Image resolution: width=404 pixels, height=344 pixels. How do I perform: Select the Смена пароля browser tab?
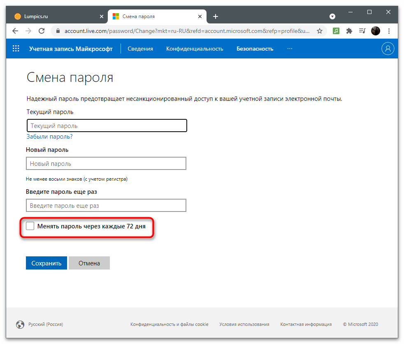(157, 16)
